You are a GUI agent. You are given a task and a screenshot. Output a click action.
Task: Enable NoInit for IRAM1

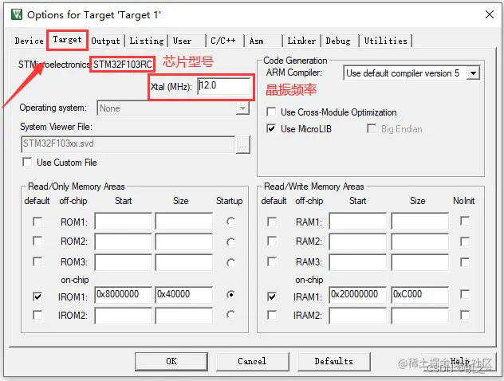point(465,294)
